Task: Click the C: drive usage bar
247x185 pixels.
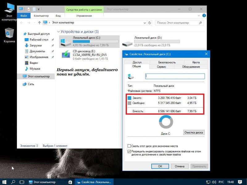Action: (95, 42)
